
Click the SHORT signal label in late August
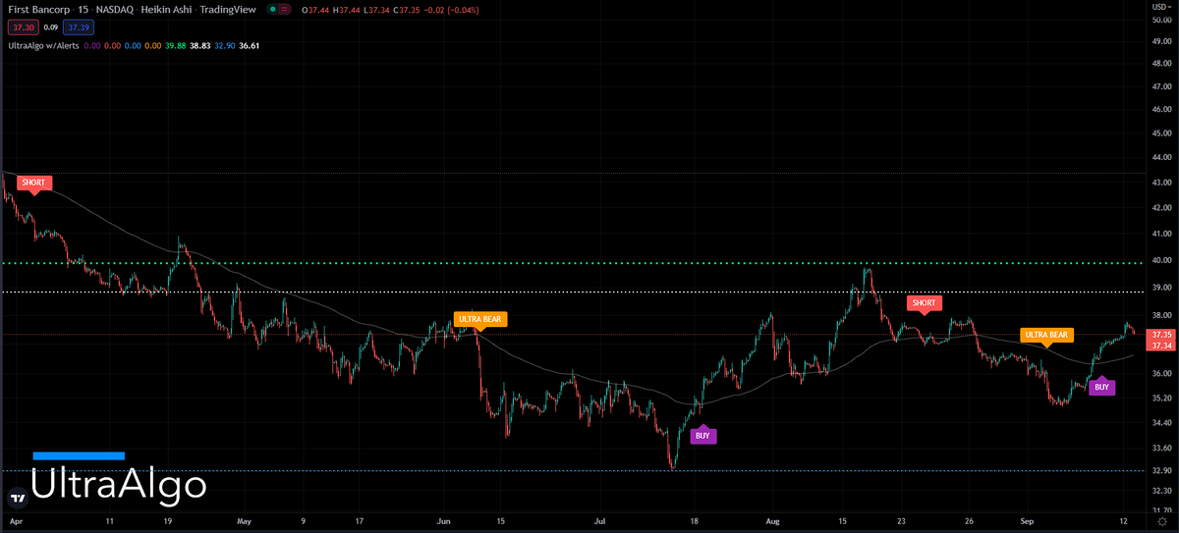click(x=924, y=302)
